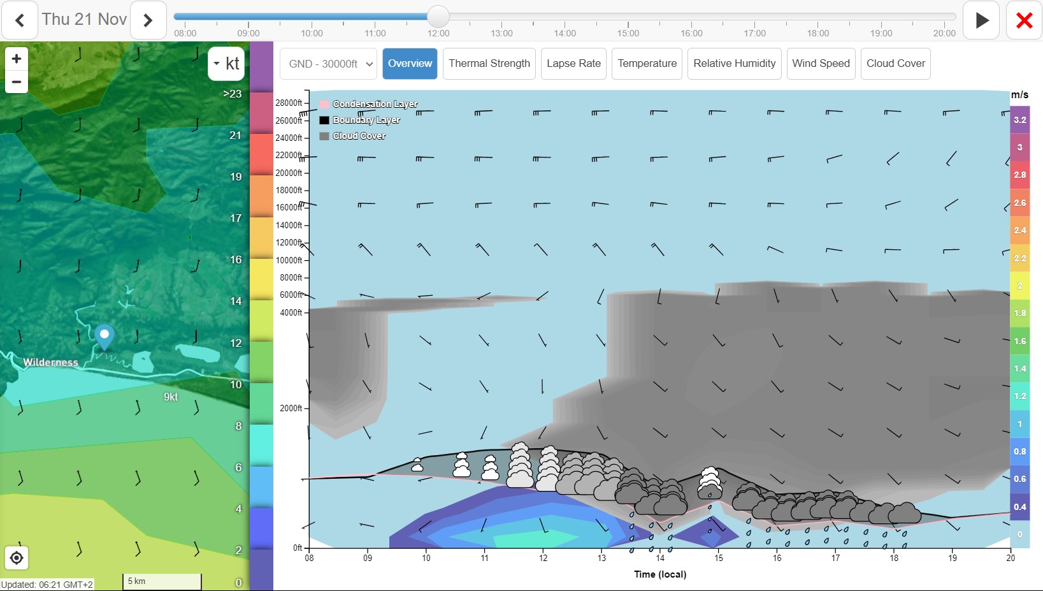Switch to Thermal Strength tab

pyautogui.click(x=489, y=64)
